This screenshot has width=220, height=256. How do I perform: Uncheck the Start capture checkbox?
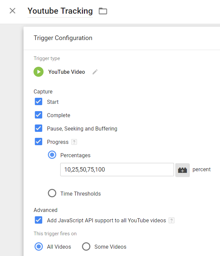point(38,101)
